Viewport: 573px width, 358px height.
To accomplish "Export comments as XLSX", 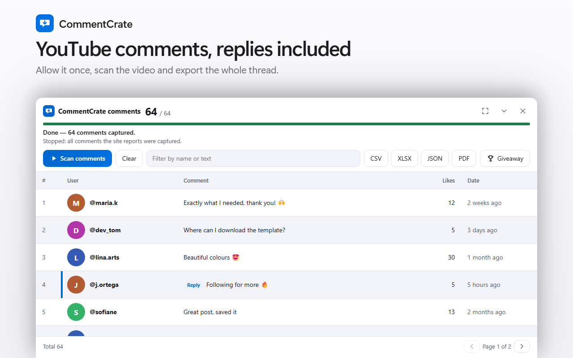I will click(405, 158).
